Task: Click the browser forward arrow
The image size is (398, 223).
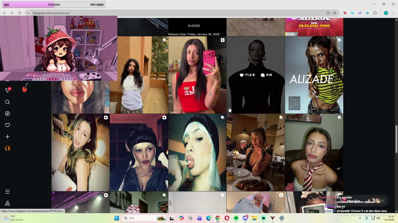Action: (12, 13)
